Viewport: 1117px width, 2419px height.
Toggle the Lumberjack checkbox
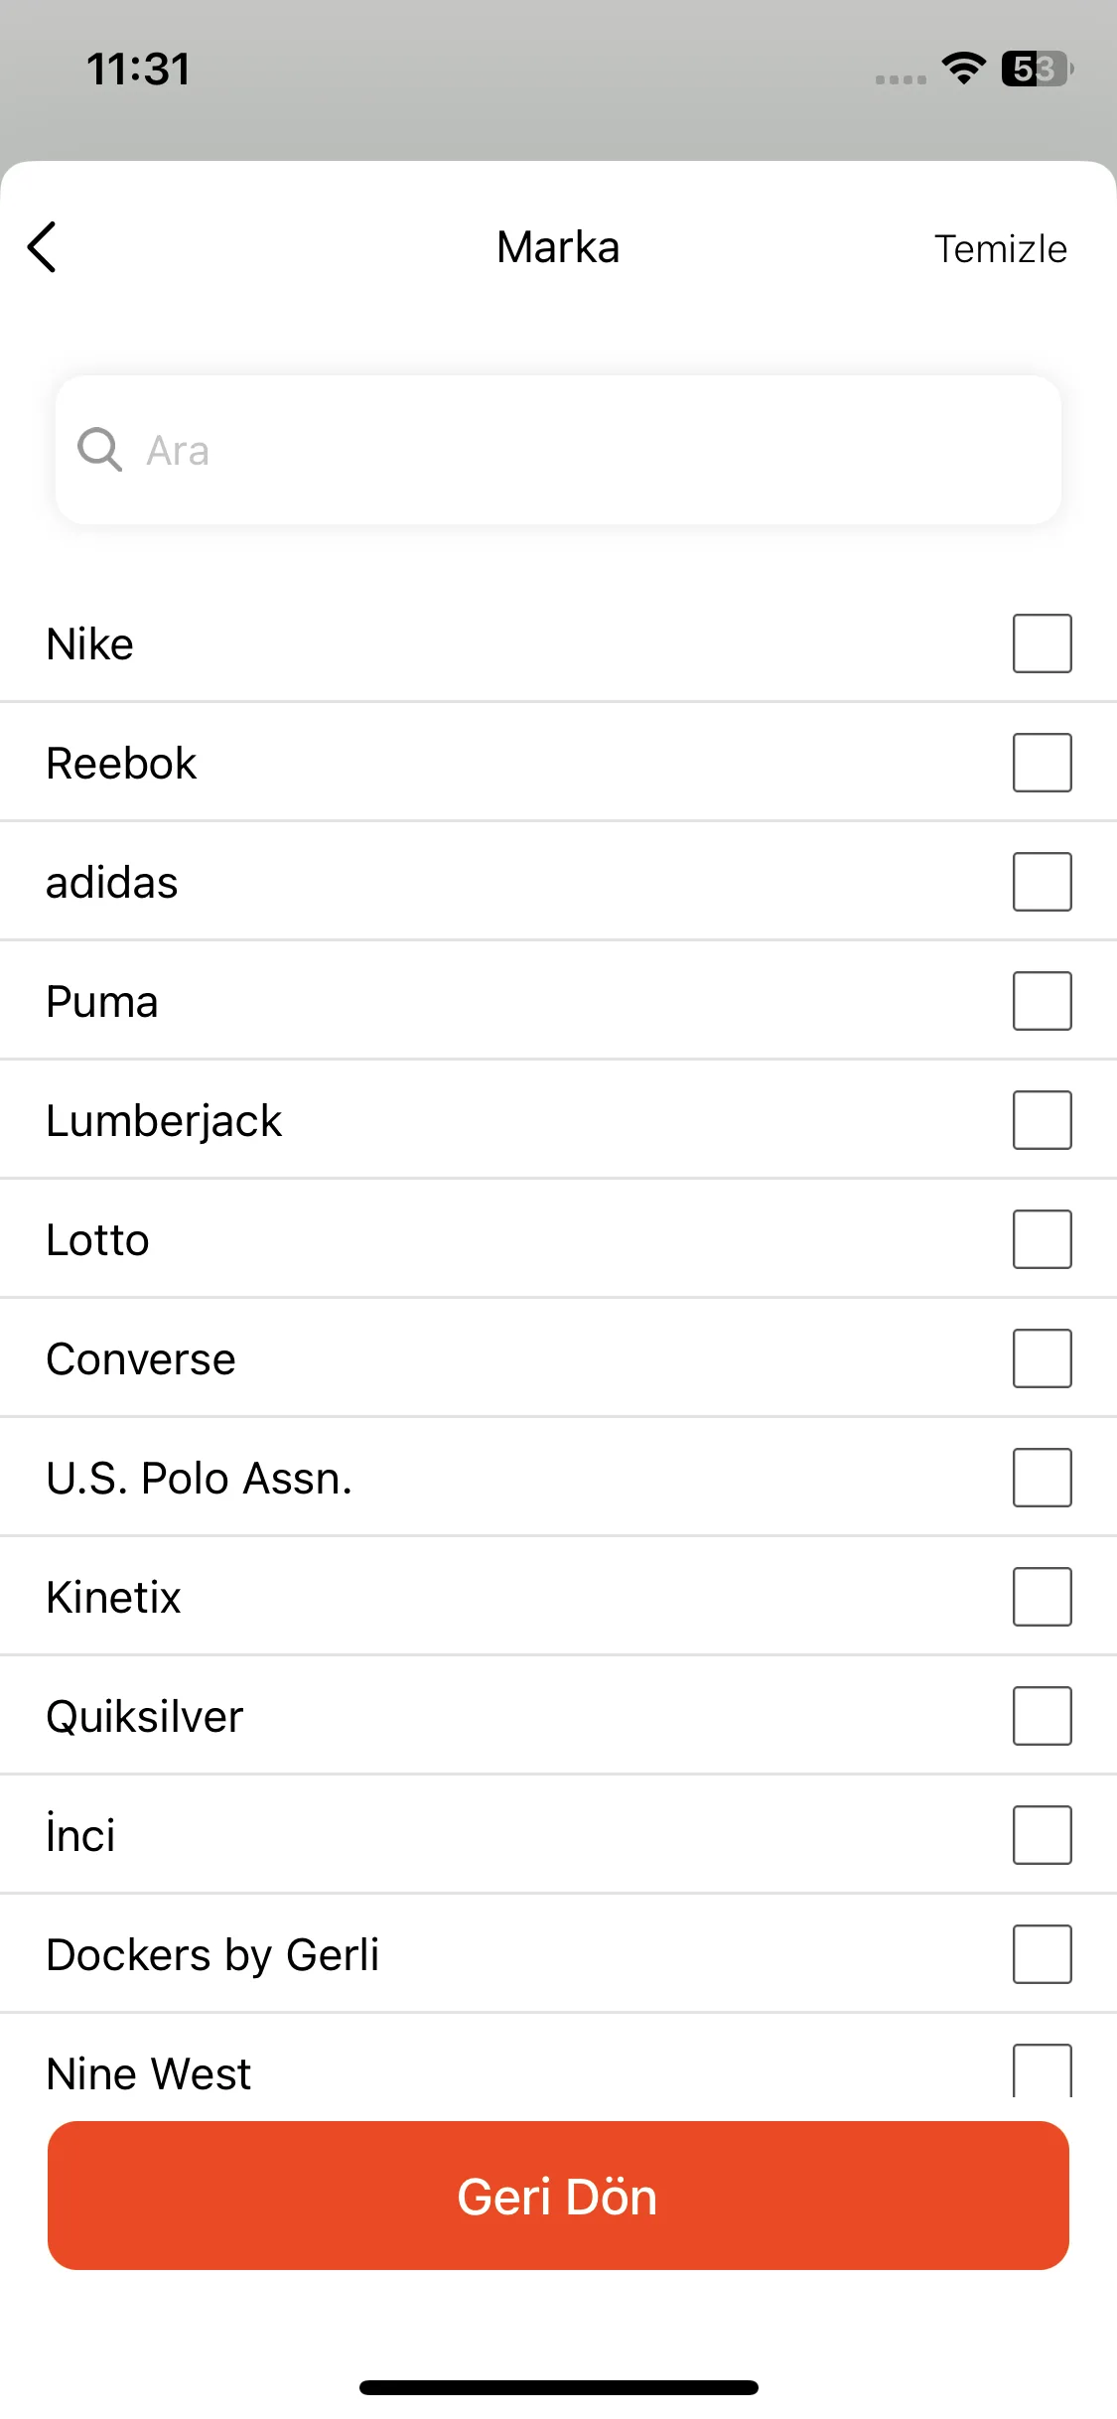pyautogui.click(x=1042, y=1120)
